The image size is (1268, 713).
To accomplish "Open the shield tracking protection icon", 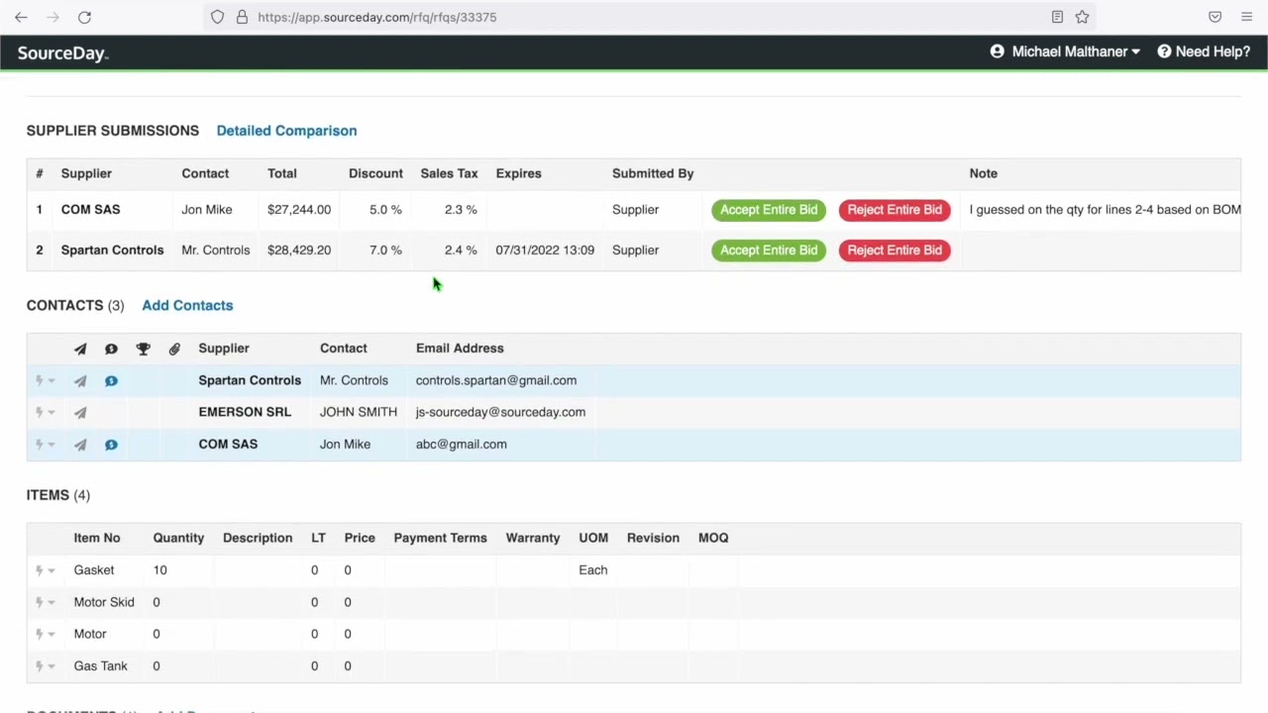I will click(218, 17).
